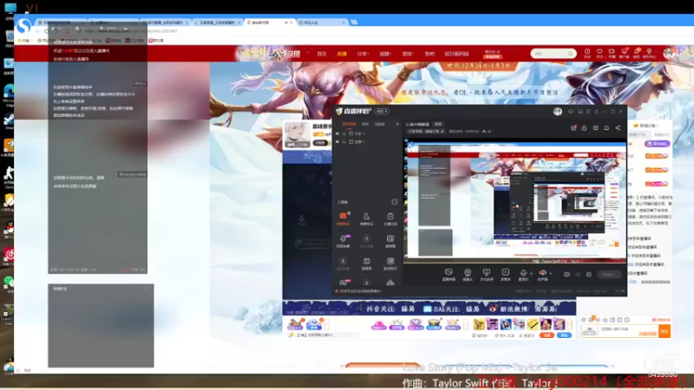
Task: Hide the second source layer with its eye icon
Action: point(337,142)
